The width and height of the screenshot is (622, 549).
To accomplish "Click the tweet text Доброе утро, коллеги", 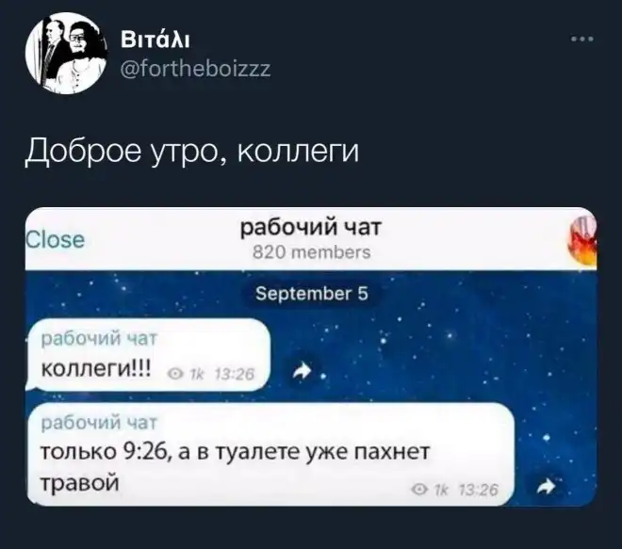I will click(192, 152).
